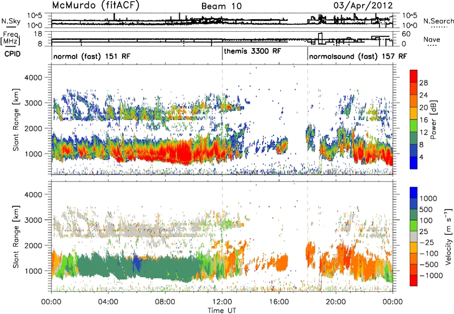Screen dimensions: 454x314
Task: Click the '20:00' time tick label
Action: (335, 302)
